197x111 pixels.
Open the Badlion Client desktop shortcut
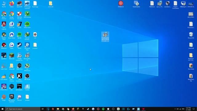4,36
